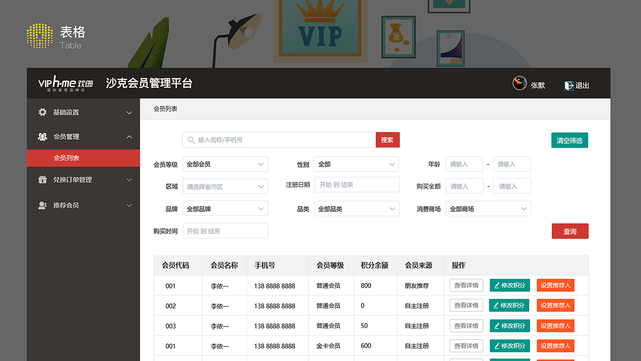The image size is (641, 361).
Task: Click the 会员名称 column header
Action: pyautogui.click(x=224, y=265)
